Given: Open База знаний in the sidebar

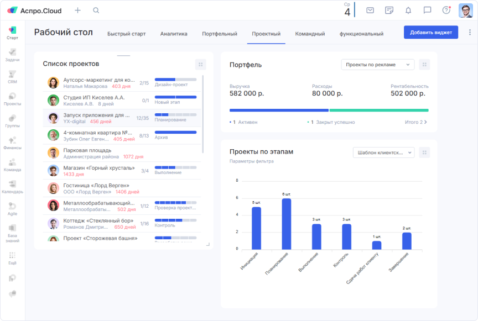Looking at the screenshot, I should [12, 231].
